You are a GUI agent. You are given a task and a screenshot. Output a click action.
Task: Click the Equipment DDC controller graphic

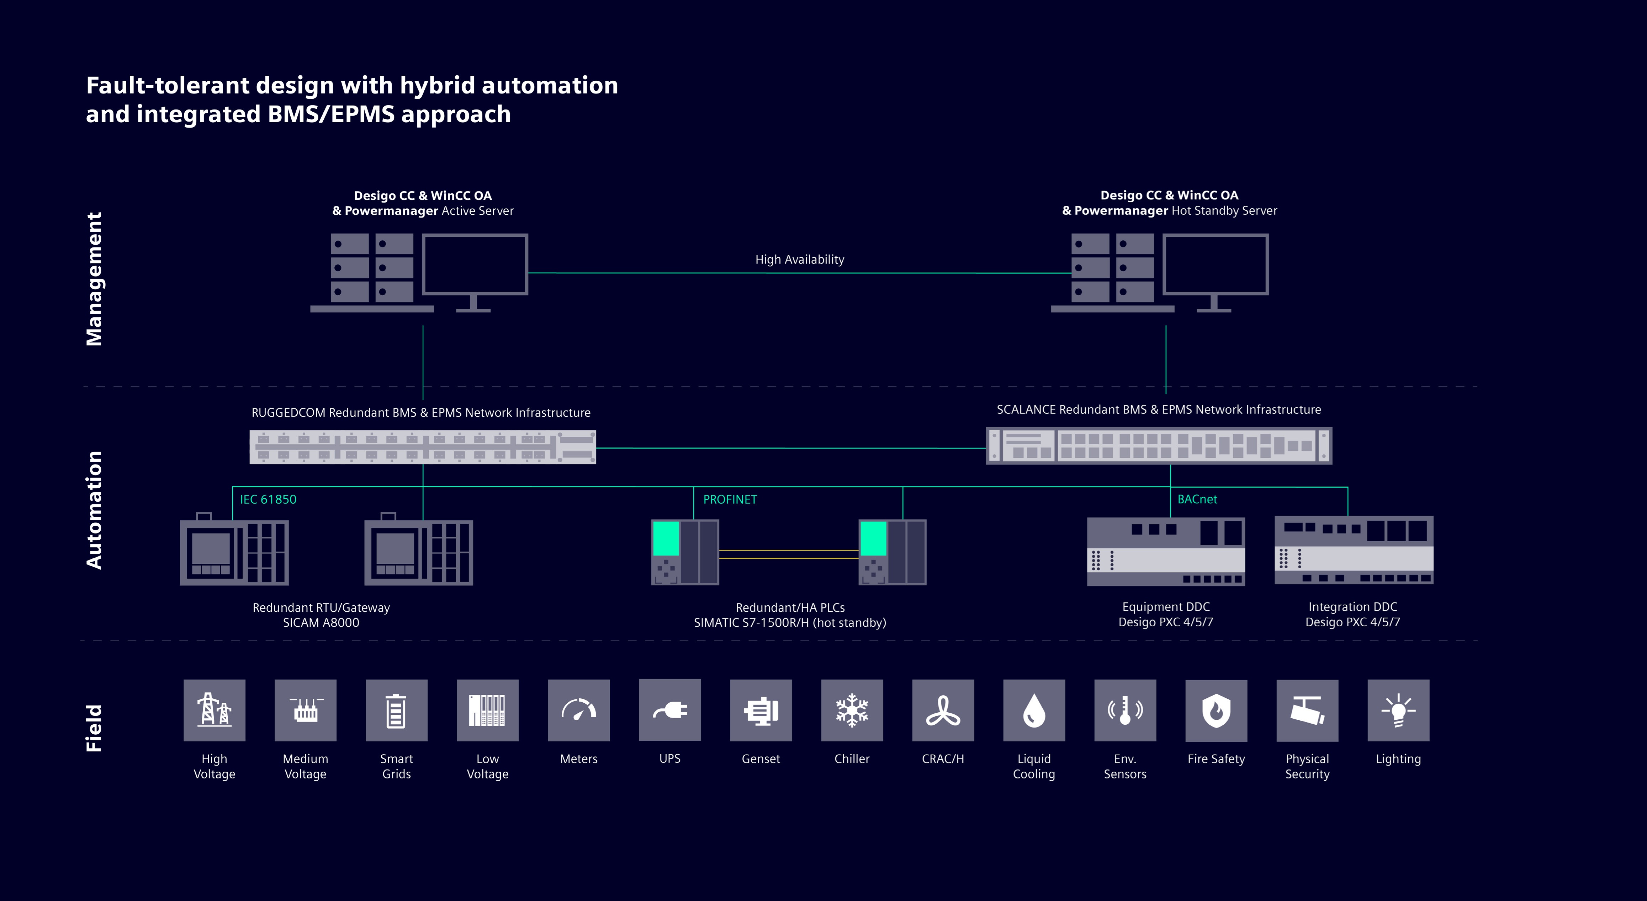(x=1166, y=552)
